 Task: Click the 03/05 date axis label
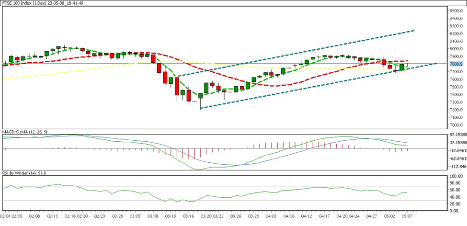(x=136, y=215)
